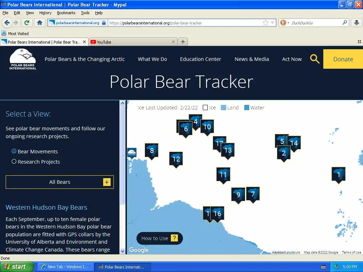Screen dimensions: 363x272
Task: Click the yellow plus on All Bears
Action: coord(107,182)
